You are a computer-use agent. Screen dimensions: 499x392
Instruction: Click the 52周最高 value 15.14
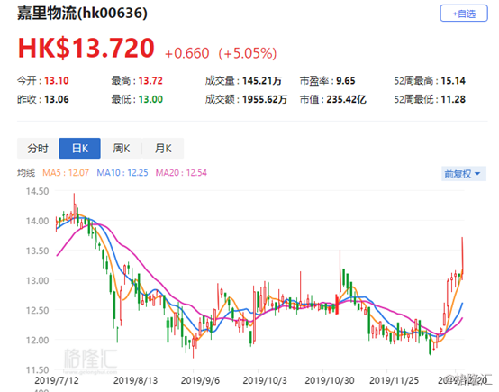[x=453, y=81]
